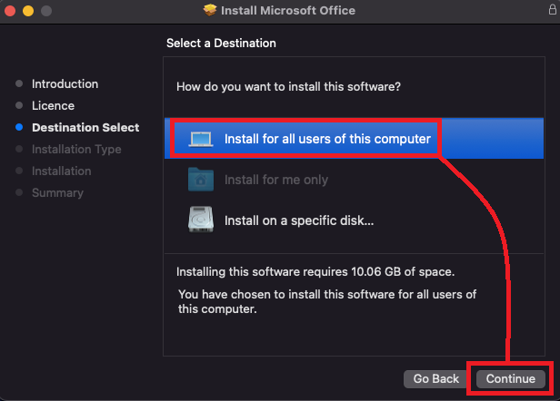Minimize the installer with the yellow button
Screen dimensions: 560x401
(x=28, y=11)
